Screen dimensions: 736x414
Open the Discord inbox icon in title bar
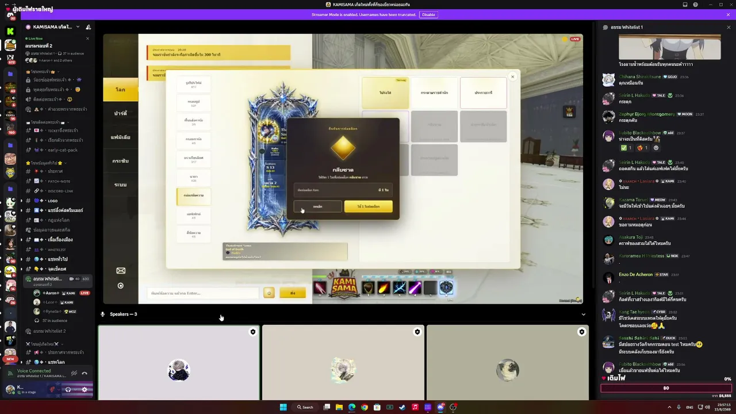pyautogui.click(x=685, y=5)
